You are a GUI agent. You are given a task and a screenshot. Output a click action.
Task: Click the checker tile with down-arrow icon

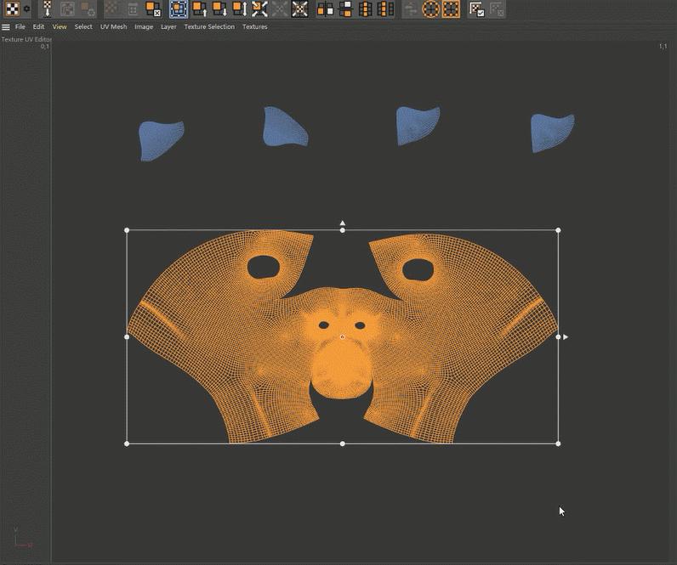click(x=48, y=8)
